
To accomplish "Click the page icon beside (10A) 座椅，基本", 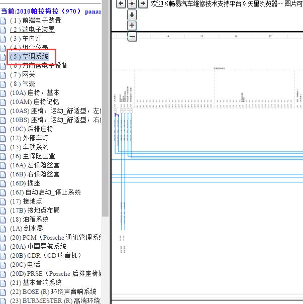I will click(x=3, y=93).
